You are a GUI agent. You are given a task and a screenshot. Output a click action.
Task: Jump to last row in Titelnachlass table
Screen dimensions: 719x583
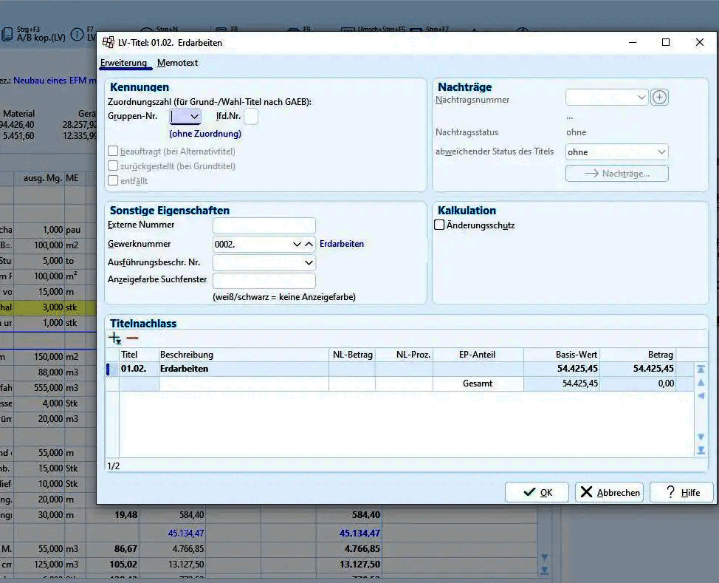701,450
